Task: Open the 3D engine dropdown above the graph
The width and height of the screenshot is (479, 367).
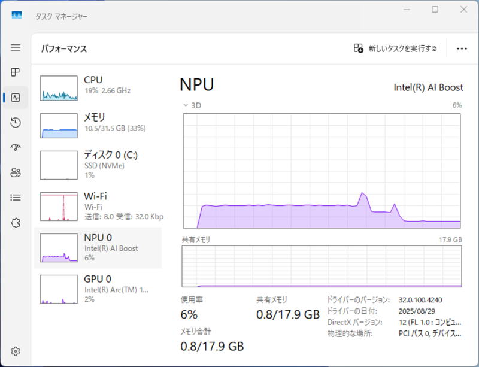Action: tap(193, 105)
